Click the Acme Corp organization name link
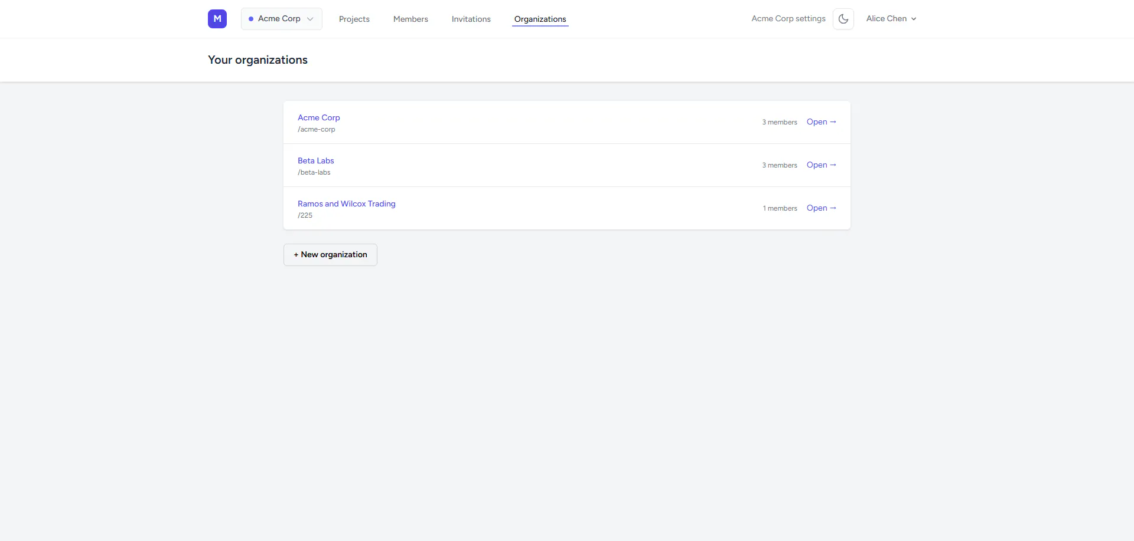1134x541 pixels. pyautogui.click(x=319, y=117)
